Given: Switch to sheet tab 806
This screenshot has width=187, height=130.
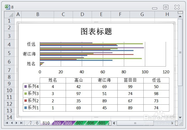Looking at the screenshot, I should tap(91, 123).
